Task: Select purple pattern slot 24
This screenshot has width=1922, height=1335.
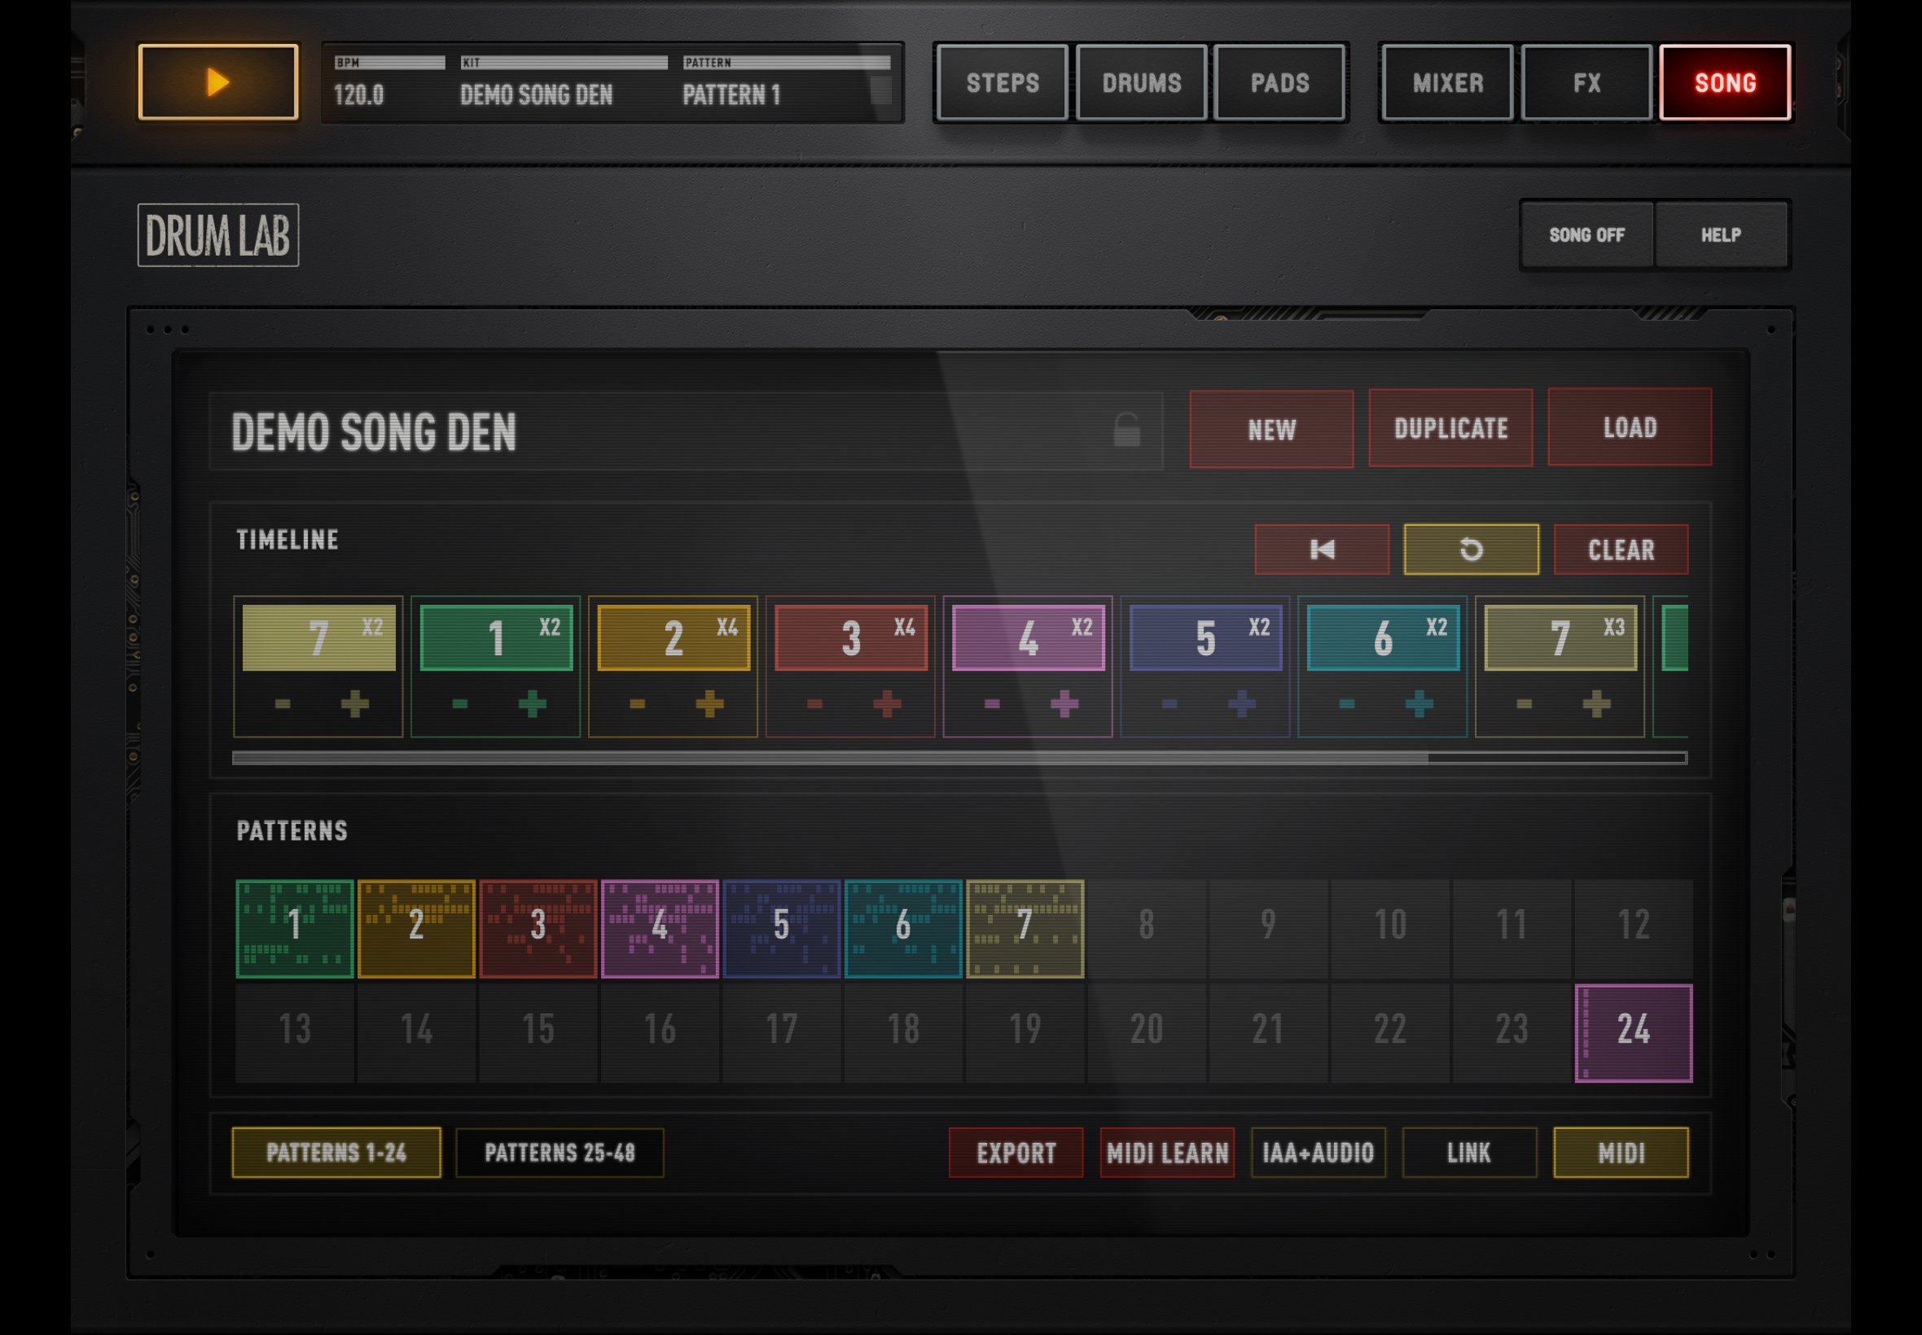Action: pos(1634,1033)
